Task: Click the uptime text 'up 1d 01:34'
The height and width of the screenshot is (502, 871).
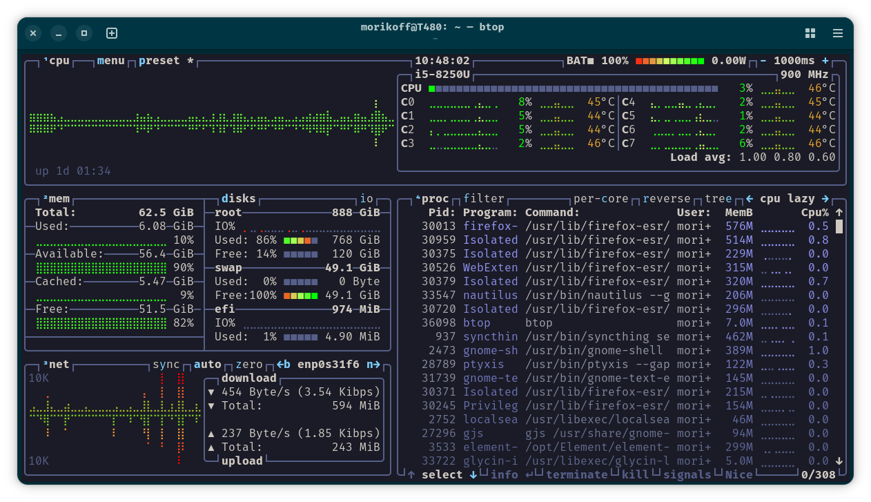Action: 73,171
